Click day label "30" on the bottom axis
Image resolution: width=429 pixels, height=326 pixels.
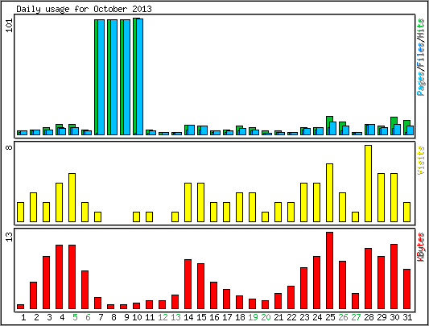(x=394, y=317)
